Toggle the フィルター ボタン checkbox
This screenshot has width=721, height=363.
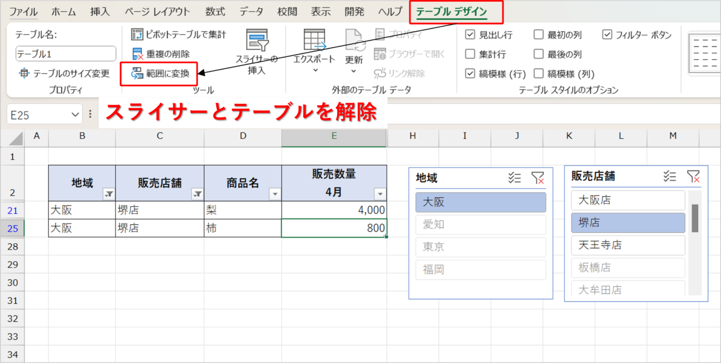[x=607, y=35]
